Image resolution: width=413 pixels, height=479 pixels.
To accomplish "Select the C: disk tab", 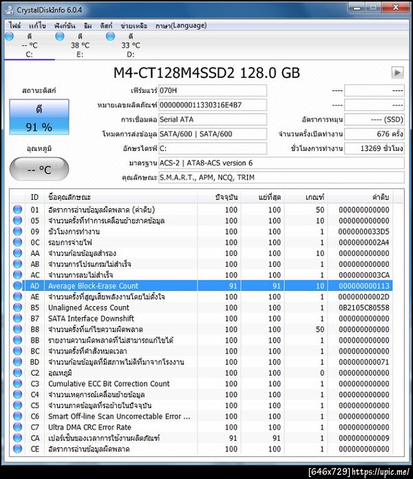I will click(30, 45).
